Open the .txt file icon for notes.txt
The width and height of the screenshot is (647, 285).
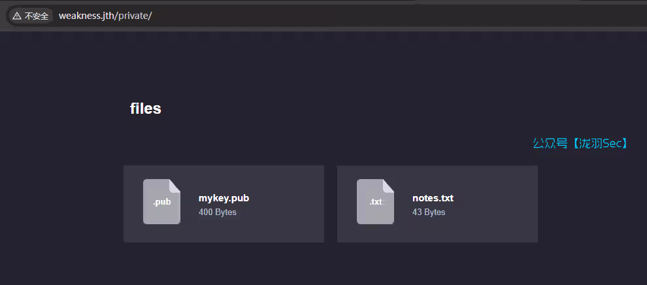click(x=376, y=202)
